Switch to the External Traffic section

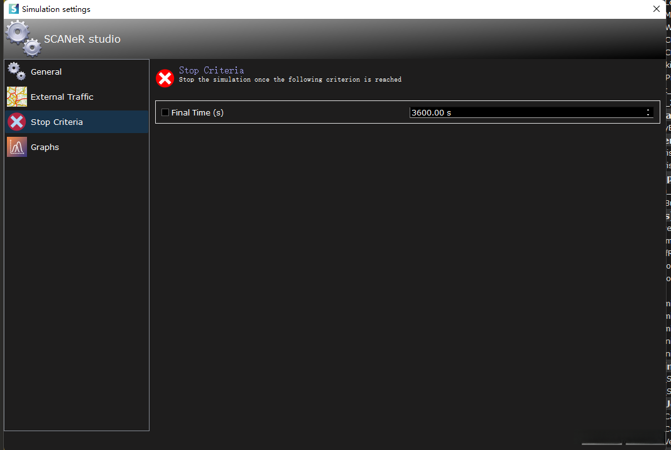pos(77,97)
